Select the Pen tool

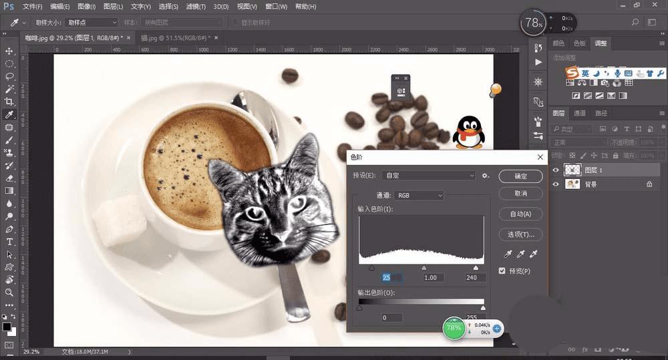[x=9, y=229]
